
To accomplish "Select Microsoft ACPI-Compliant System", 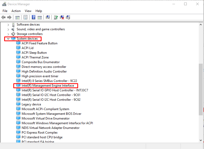I will tap(45, 109).
